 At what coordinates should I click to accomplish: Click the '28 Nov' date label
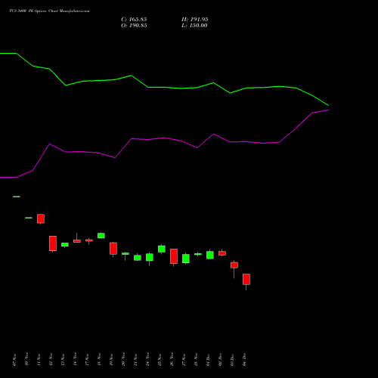196,360
